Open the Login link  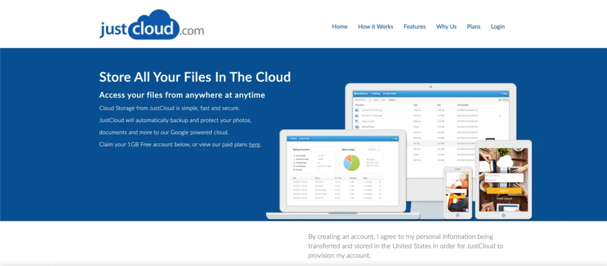click(498, 27)
